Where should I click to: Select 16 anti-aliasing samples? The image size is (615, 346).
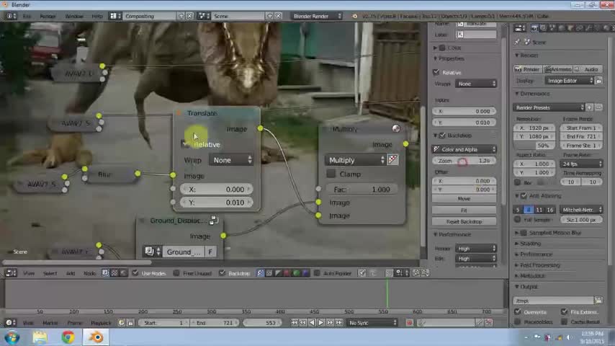(x=550, y=210)
